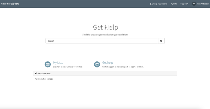Open the Change support area link
The height and width of the screenshot is (109, 210).
coord(159,4)
